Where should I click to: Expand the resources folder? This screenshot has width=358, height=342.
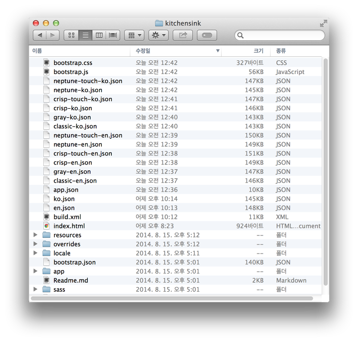pyautogui.click(x=35, y=234)
